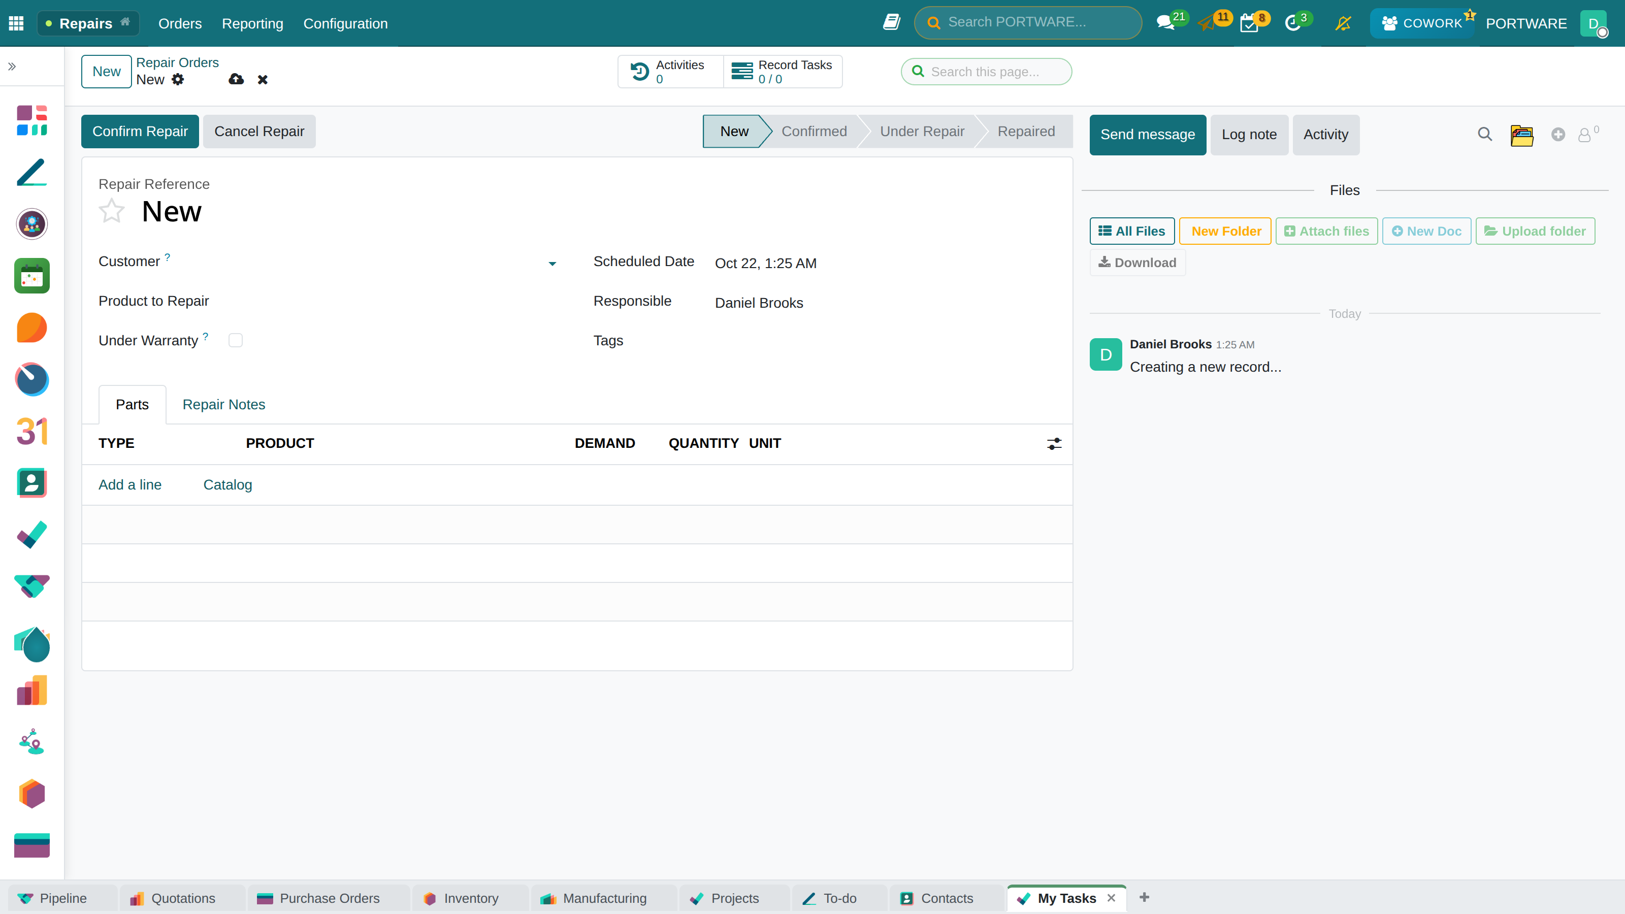Viewport: 1625px width, 914px height.
Task: Open the record gear actions menu
Action: click(178, 80)
